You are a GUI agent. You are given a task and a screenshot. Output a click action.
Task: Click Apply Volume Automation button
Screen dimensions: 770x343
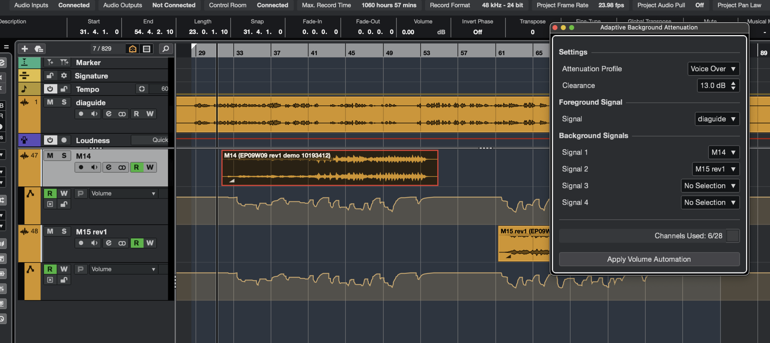click(649, 259)
